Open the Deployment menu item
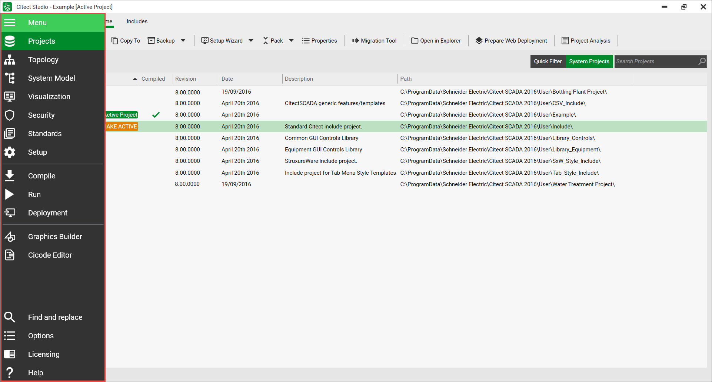712x382 pixels. (x=48, y=213)
